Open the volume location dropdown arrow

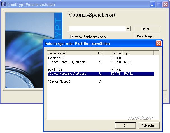128,29
